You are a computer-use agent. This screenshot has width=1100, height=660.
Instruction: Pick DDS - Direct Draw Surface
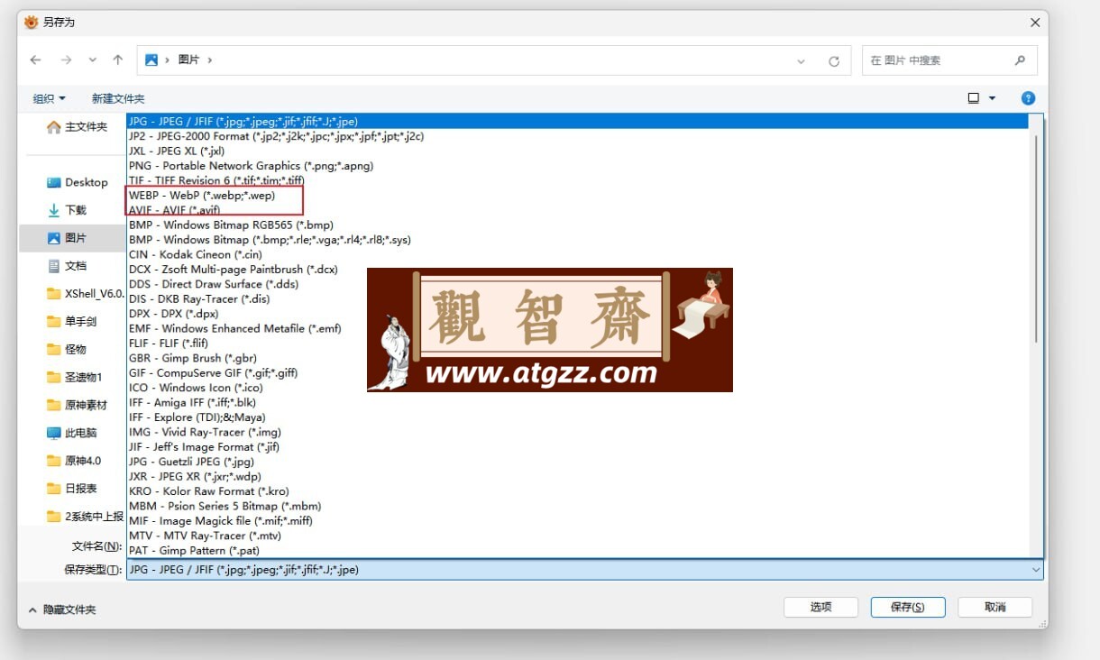(x=578, y=284)
